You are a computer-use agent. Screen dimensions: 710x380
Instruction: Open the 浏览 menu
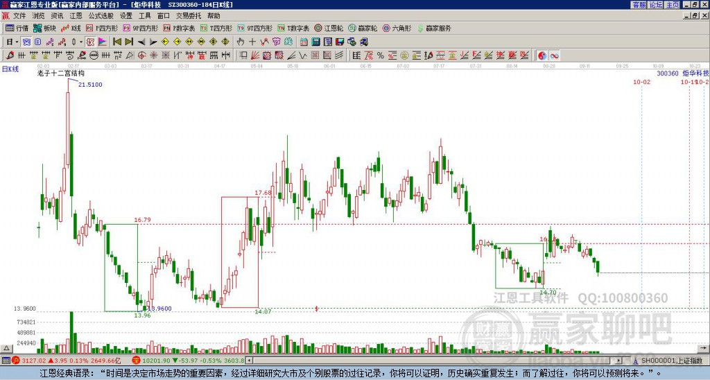39,16
